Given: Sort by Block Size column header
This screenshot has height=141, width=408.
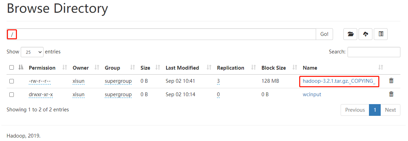Looking at the screenshot, I should pyautogui.click(x=273, y=68).
